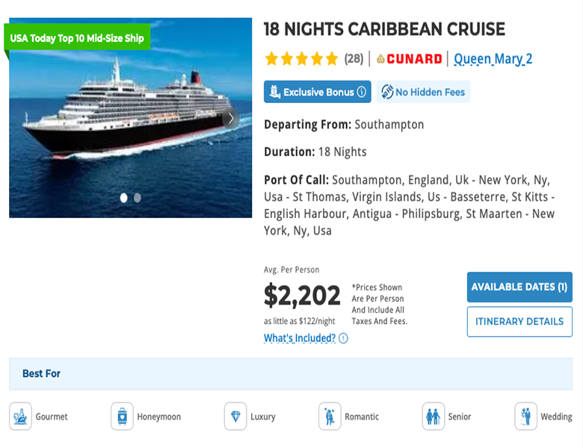Select the first image carousel dot
This screenshot has height=448, width=583.
[124, 198]
